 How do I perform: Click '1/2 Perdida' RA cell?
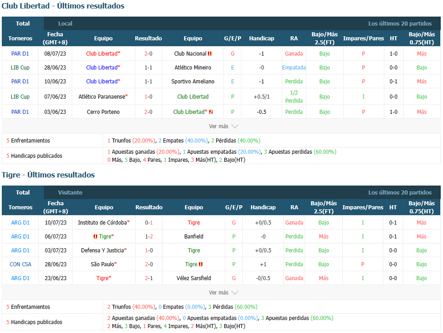pos(294,97)
